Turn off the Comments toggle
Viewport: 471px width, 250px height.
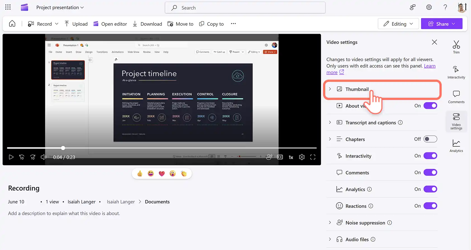[430, 173]
